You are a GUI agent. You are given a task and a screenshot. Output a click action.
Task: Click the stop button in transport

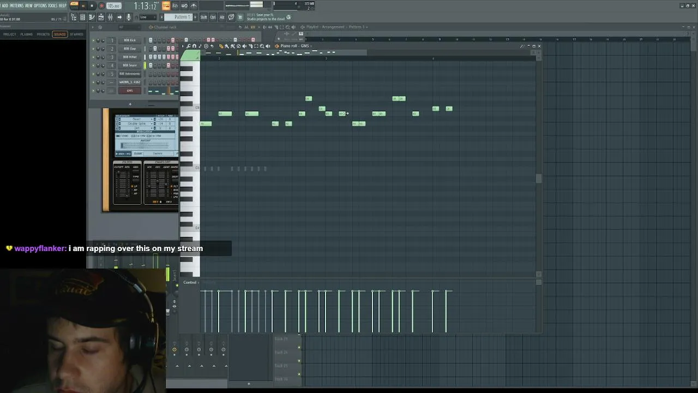tap(92, 5)
